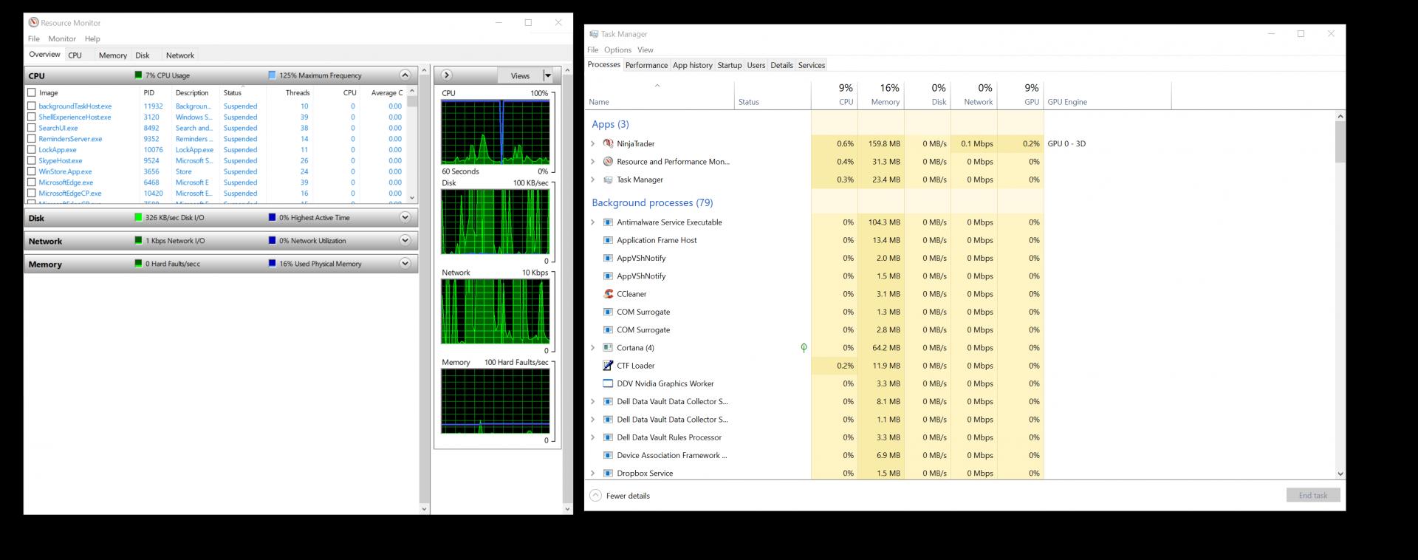This screenshot has height=560, width=1418.
Task: Open the Help menu in Resource Monitor
Action: [92, 38]
